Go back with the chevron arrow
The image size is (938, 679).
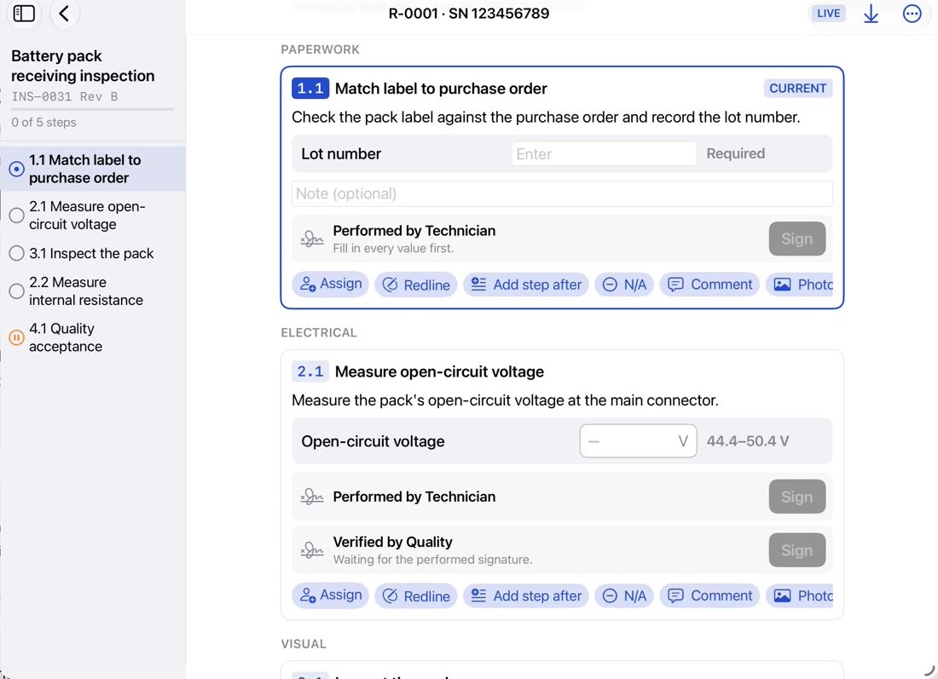(64, 13)
